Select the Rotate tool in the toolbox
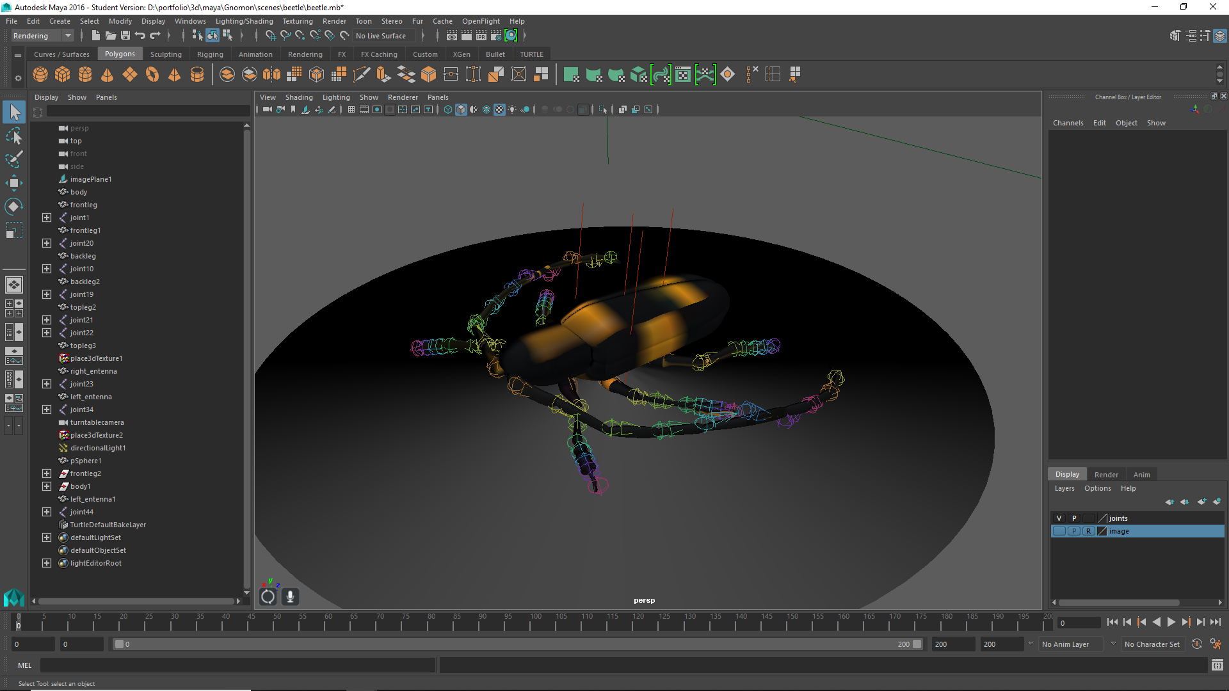Image resolution: width=1229 pixels, height=691 pixels. pyautogui.click(x=14, y=206)
